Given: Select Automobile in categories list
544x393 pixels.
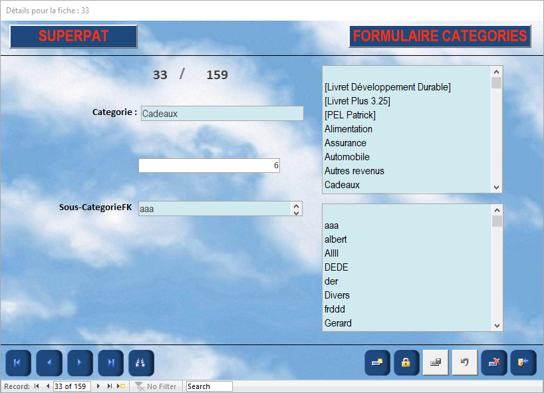Looking at the screenshot, I should point(407,157).
